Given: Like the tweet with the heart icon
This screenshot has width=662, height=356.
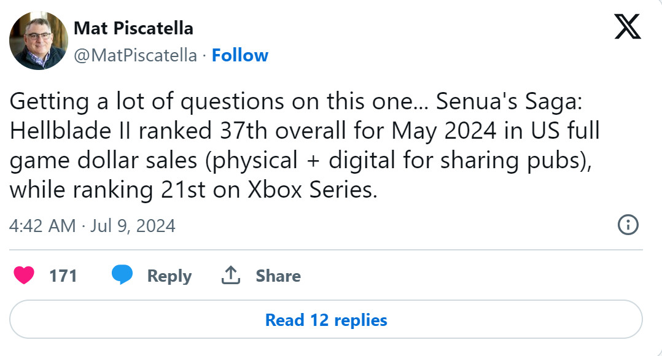Looking at the screenshot, I should [x=23, y=276].
